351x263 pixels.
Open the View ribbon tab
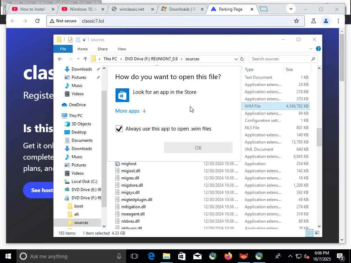tap(122, 49)
